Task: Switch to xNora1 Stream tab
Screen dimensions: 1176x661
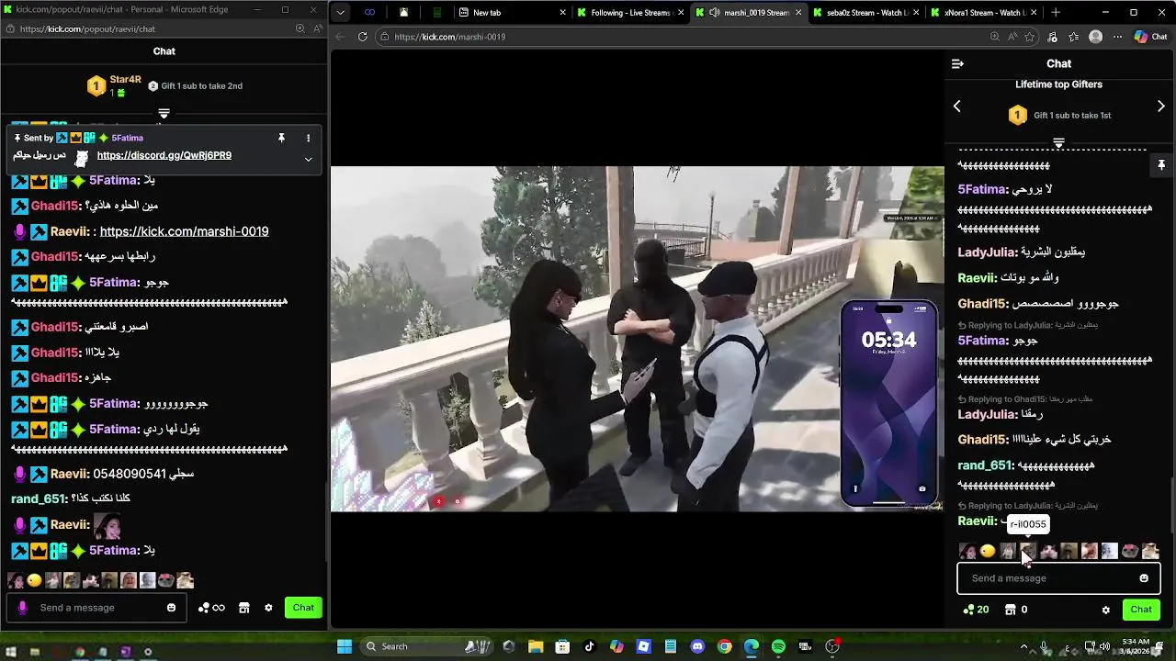Action: tap(983, 13)
